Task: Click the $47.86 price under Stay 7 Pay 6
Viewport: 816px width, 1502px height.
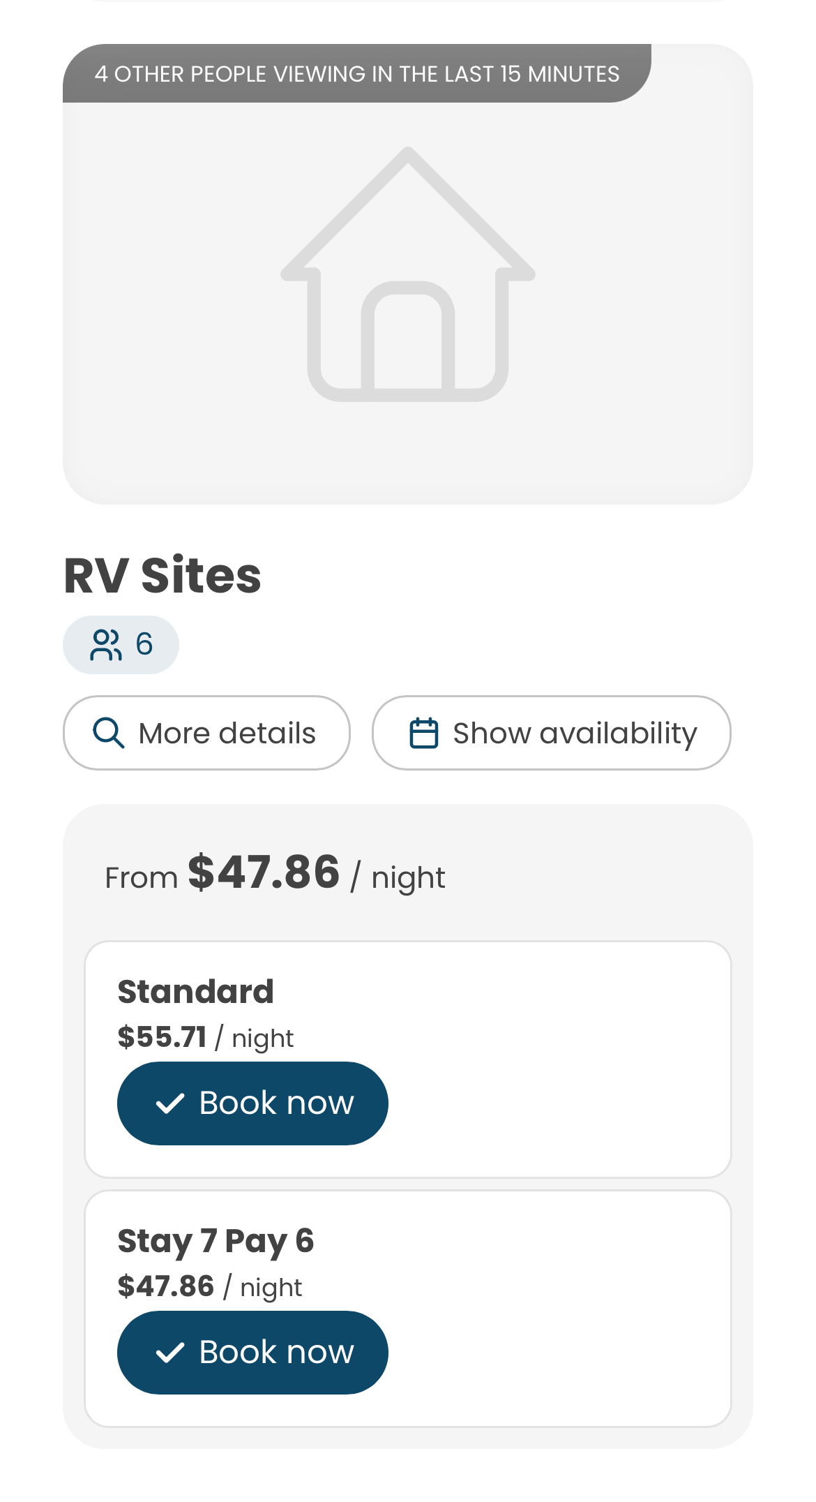Action: tap(166, 1286)
